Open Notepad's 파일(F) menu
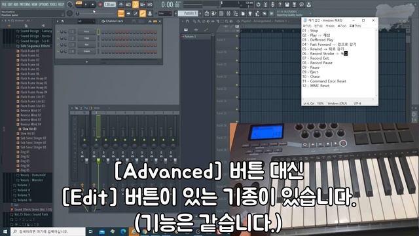The width and height of the screenshot is (419, 236). [307, 26]
